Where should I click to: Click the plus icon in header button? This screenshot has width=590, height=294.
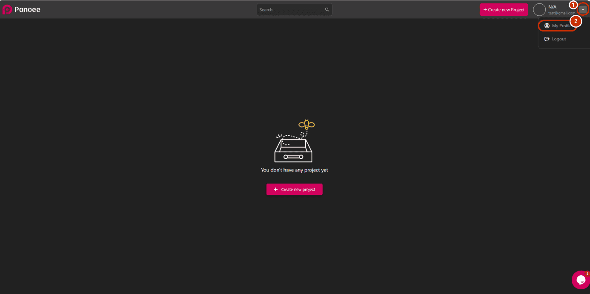[x=485, y=9]
